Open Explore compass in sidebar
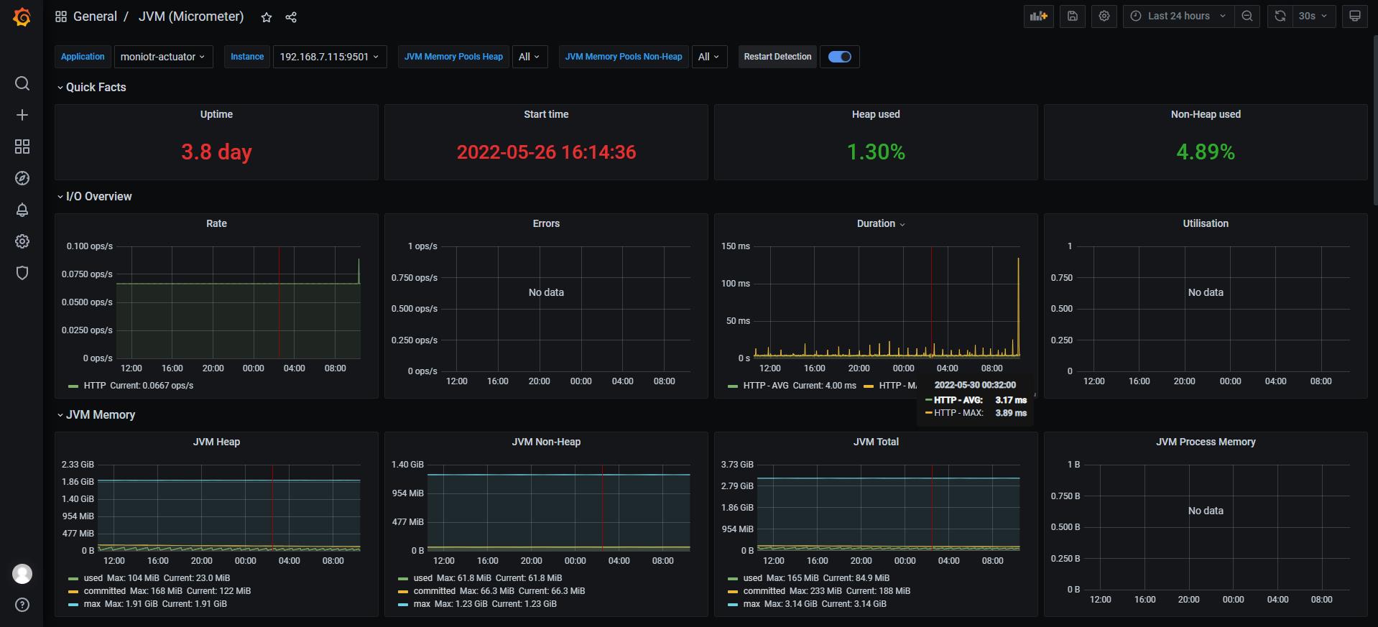Viewport: 1378px width, 627px height. coord(22,178)
